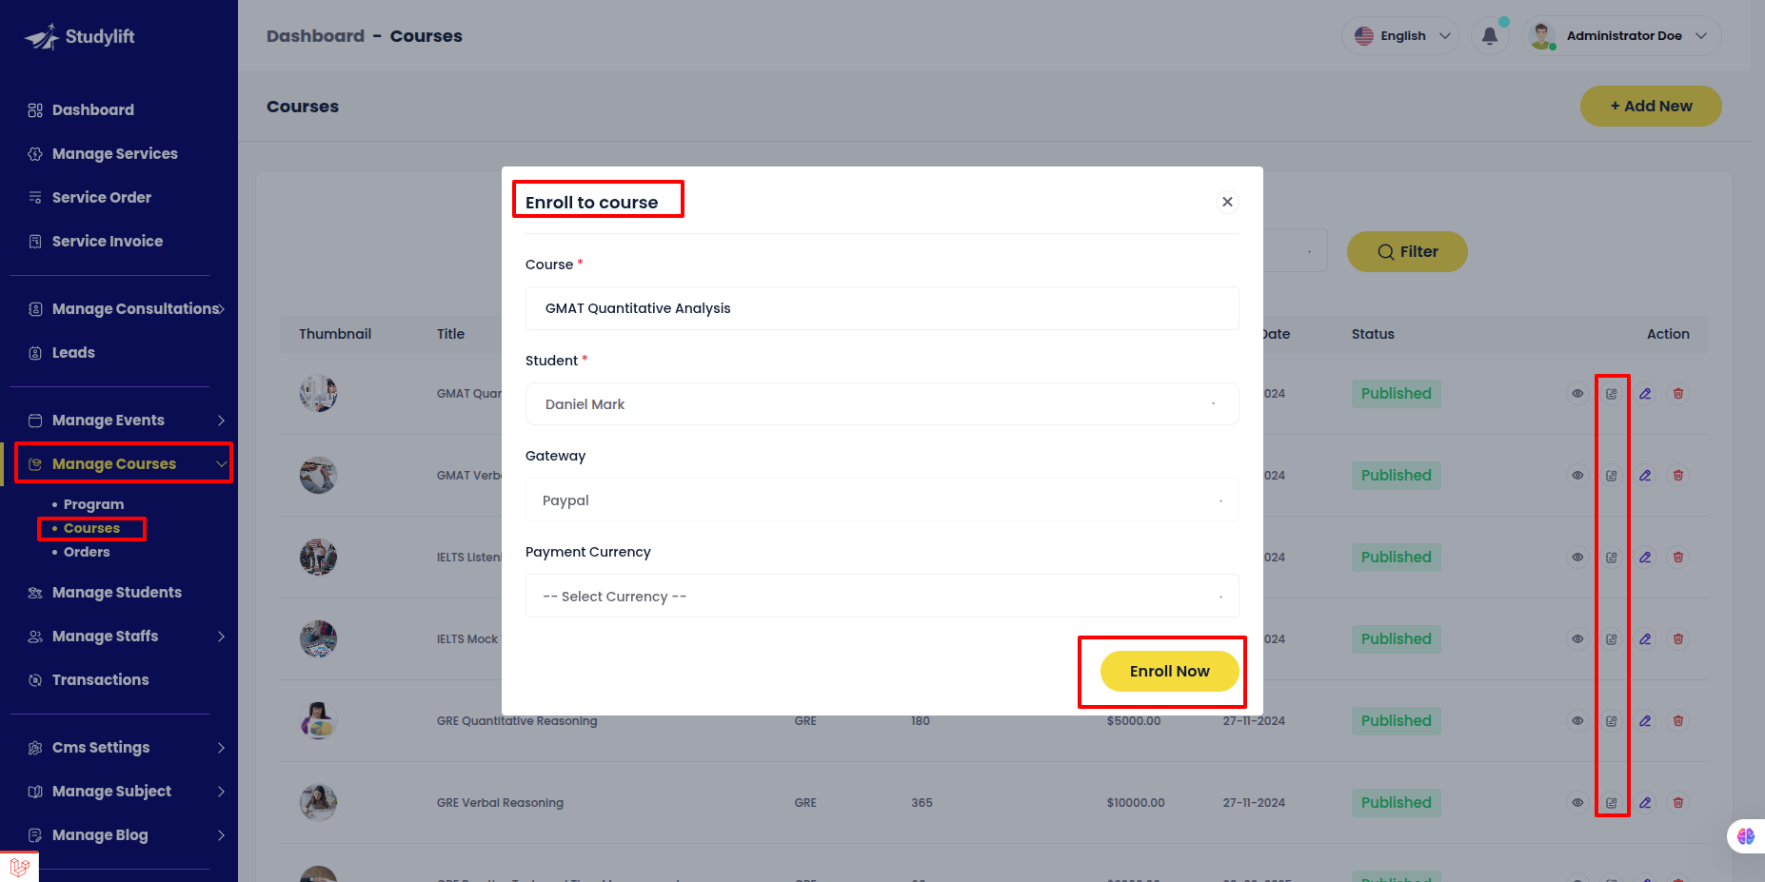Open the Student dropdown showing Daniel Mark
Image resolution: width=1765 pixels, height=882 pixels.
point(882,404)
